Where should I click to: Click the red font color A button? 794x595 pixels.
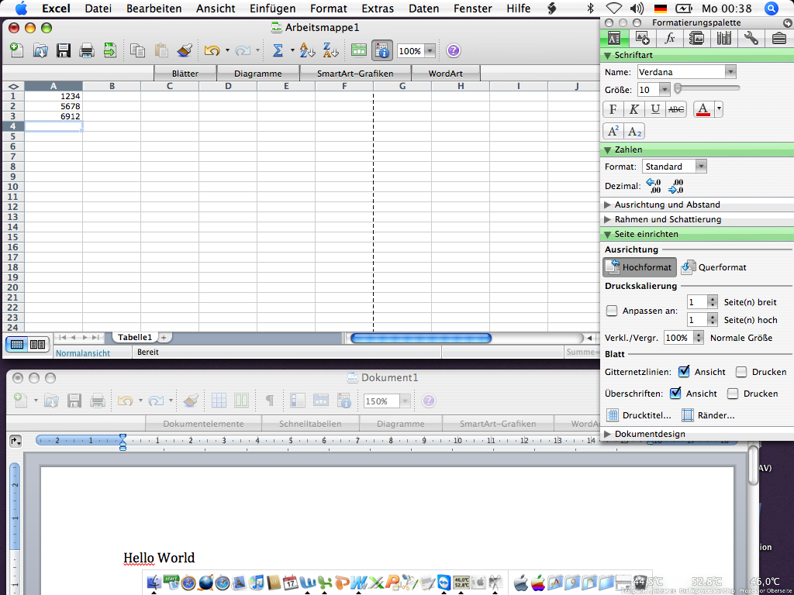click(x=703, y=109)
